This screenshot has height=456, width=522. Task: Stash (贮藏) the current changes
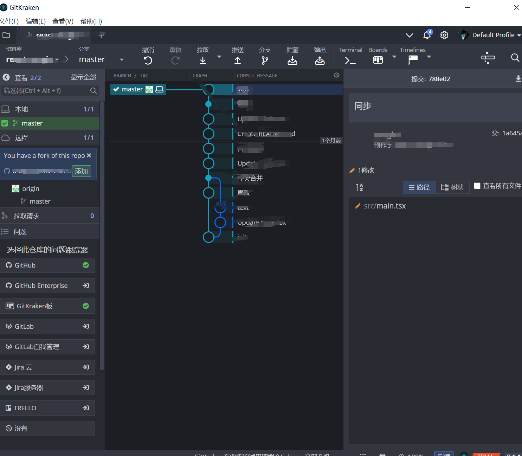point(292,60)
